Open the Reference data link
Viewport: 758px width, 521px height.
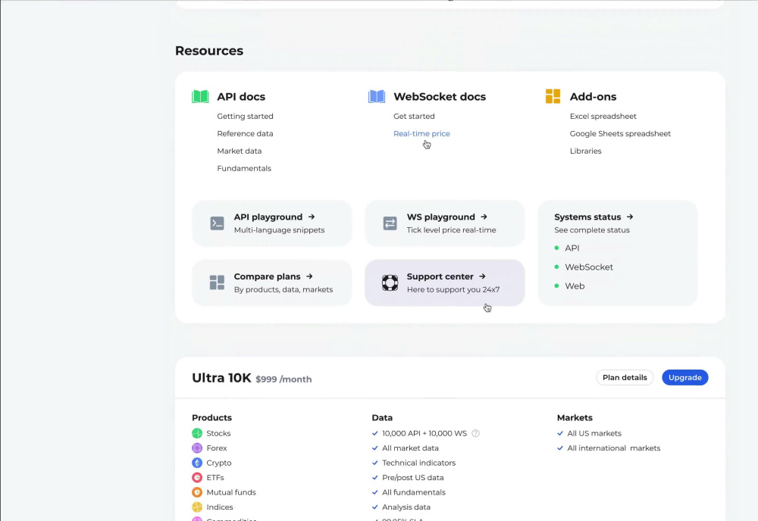[245, 134]
